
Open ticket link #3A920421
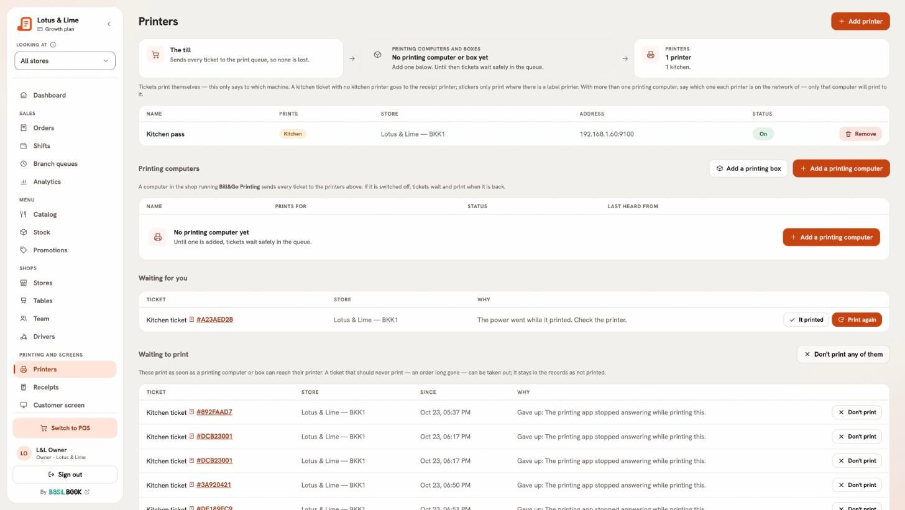pyautogui.click(x=214, y=485)
